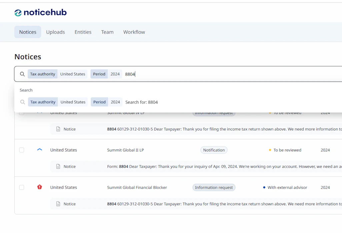Image resolution: width=342 pixels, height=233 pixels.
Task: Open the Team tab
Action: [107, 32]
